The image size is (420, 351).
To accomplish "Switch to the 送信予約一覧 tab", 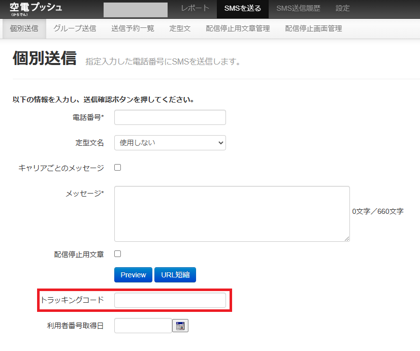I will [x=133, y=28].
